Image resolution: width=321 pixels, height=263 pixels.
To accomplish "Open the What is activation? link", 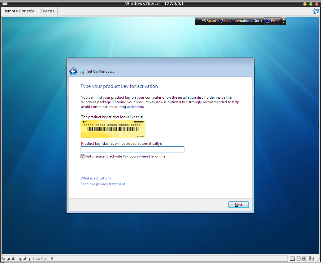I will (96, 178).
